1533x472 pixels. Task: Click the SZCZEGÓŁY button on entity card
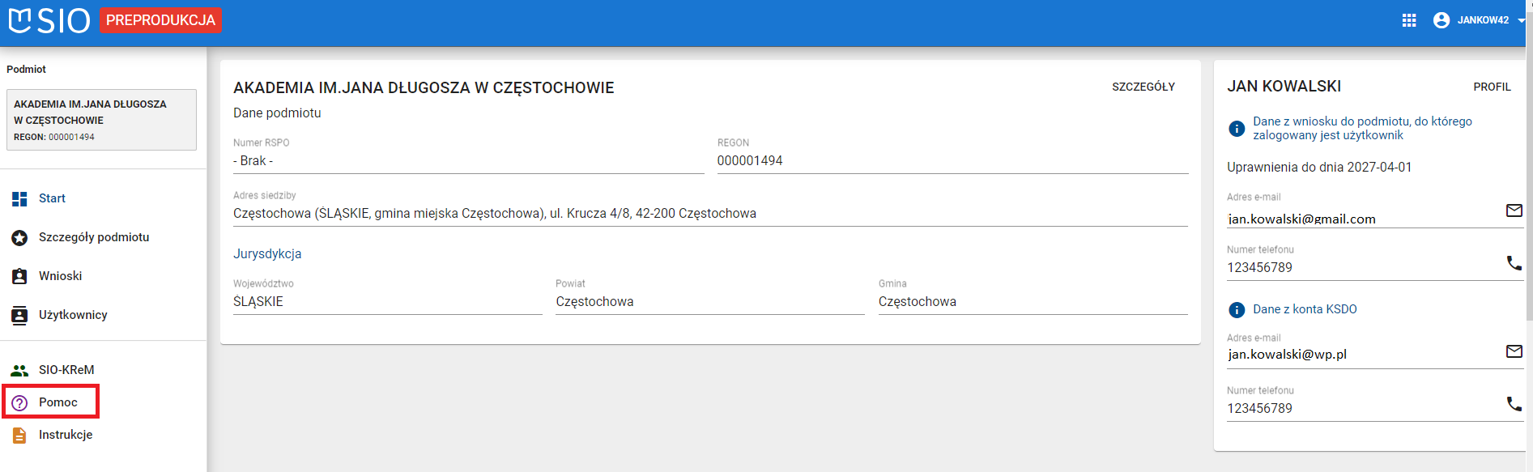coord(1143,87)
